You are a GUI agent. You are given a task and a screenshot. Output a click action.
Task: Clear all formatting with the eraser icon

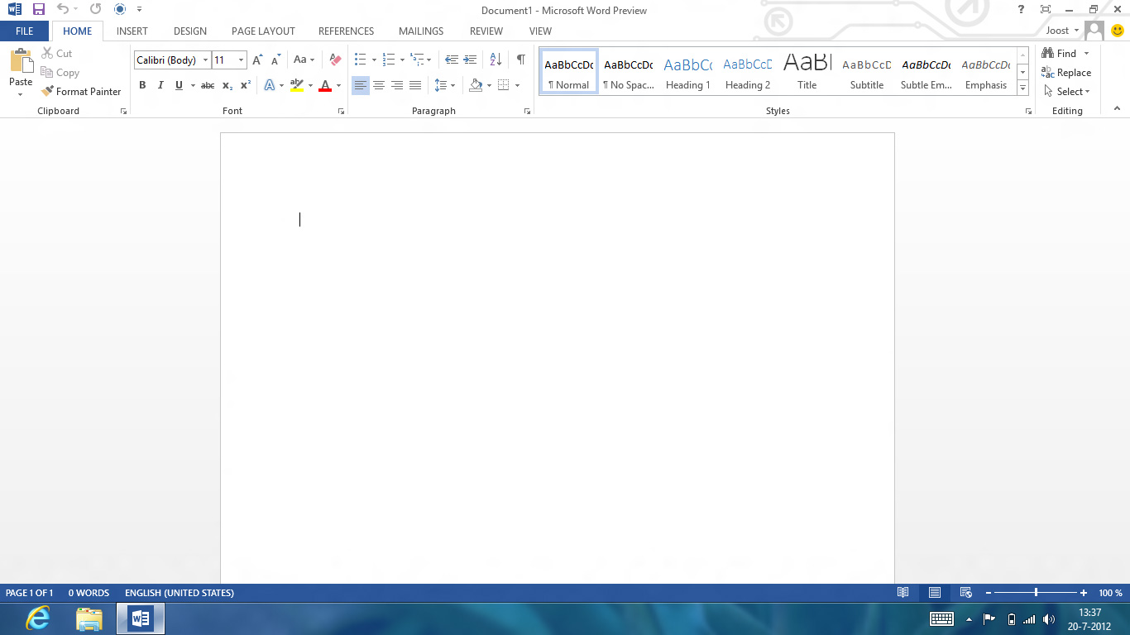335,60
